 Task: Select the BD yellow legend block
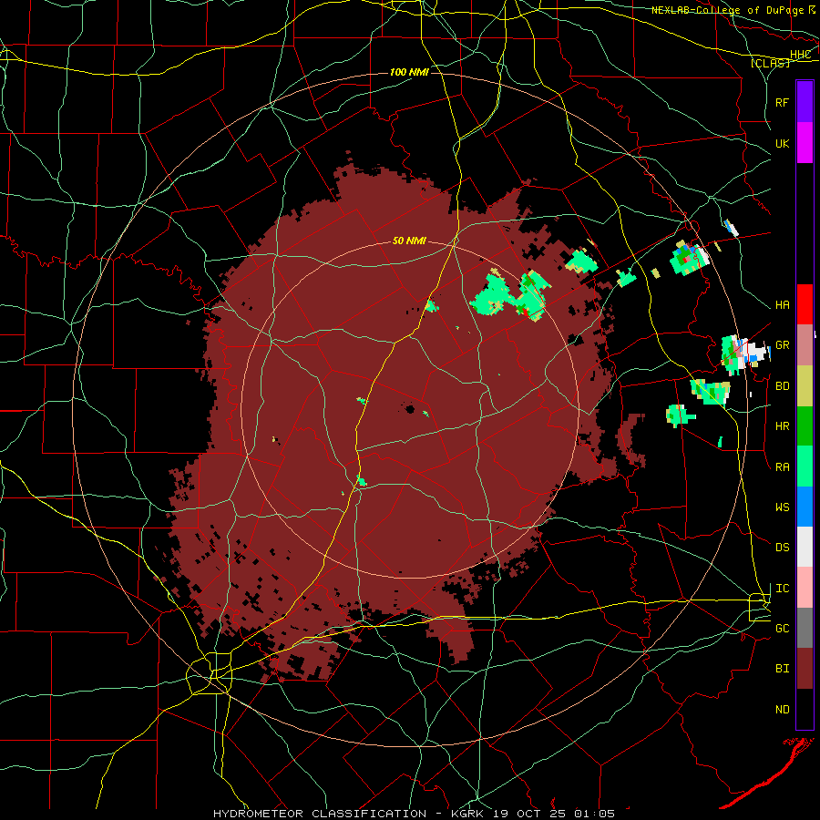pos(805,386)
